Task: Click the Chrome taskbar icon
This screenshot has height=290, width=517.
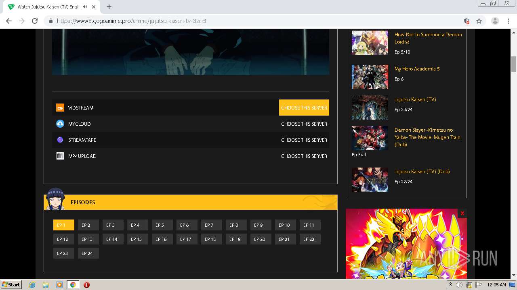Action: [x=73, y=285]
